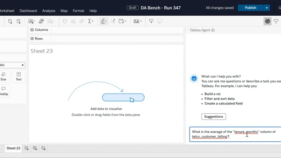This screenshot has height=158, width=281.
Task: Open the mark type dropdown
Action: [x=12, y=65]
